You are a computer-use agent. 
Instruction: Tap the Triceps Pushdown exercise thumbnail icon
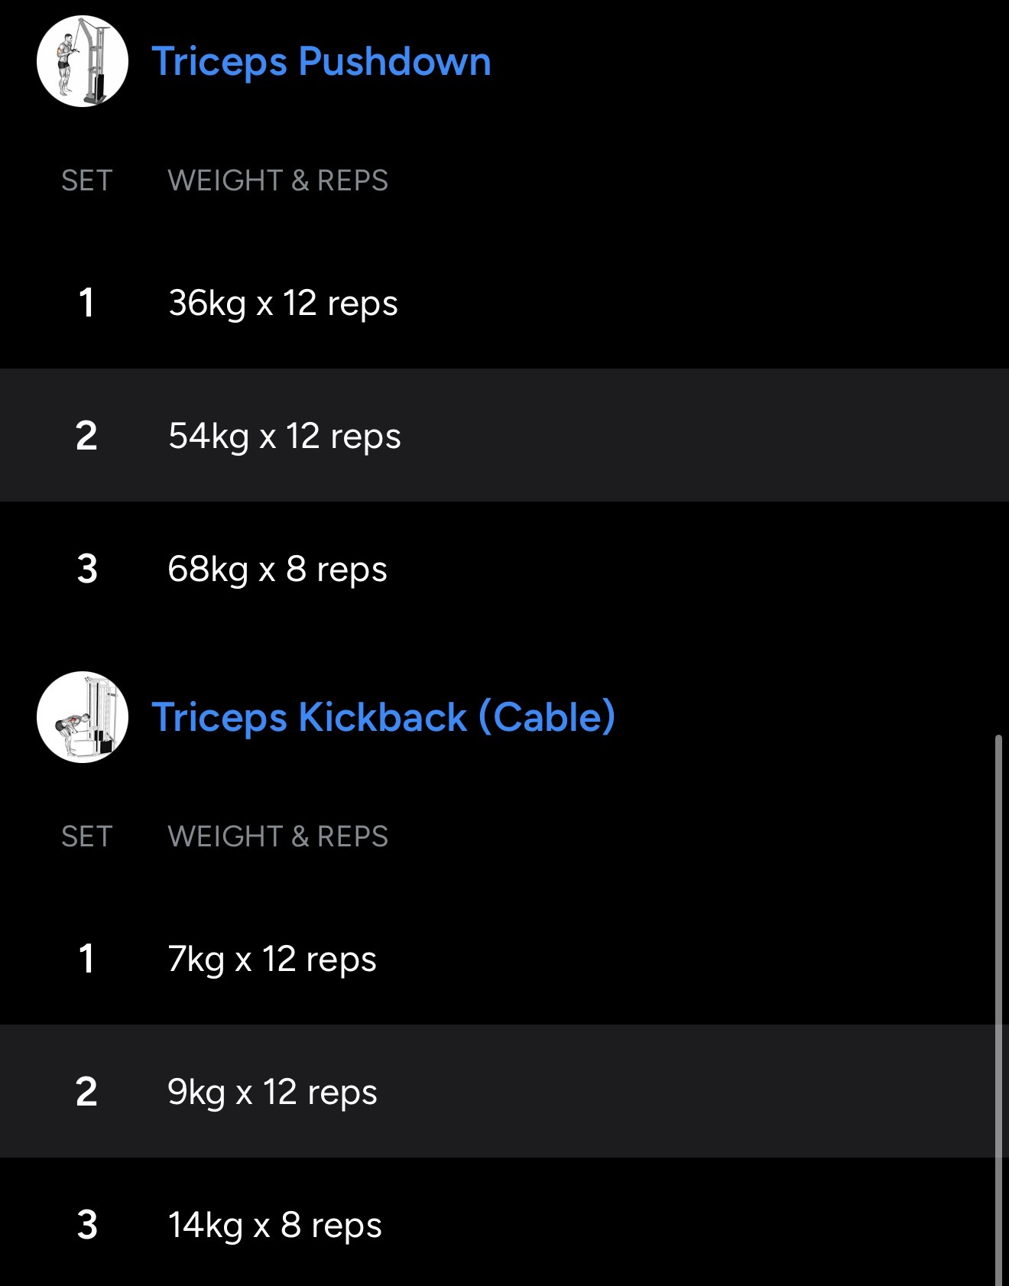(83, 61)
